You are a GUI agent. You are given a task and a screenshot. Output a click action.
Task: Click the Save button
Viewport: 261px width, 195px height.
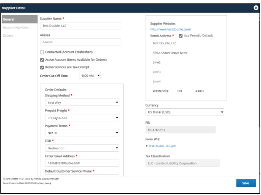(x=245, y=183)
